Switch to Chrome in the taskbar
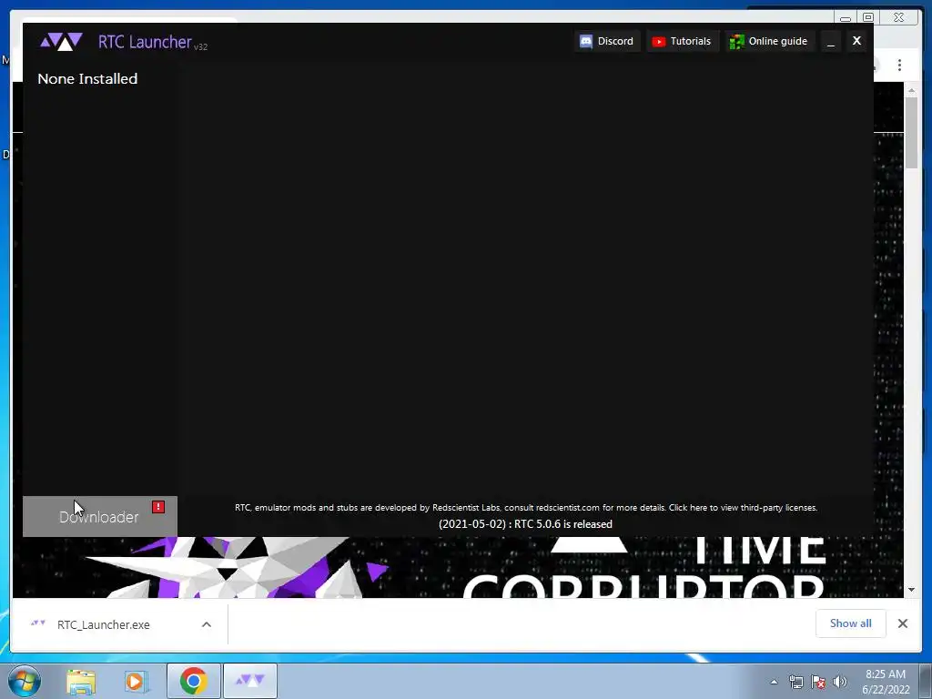This screenshot has width=932, height=699. tap(194, 681)
